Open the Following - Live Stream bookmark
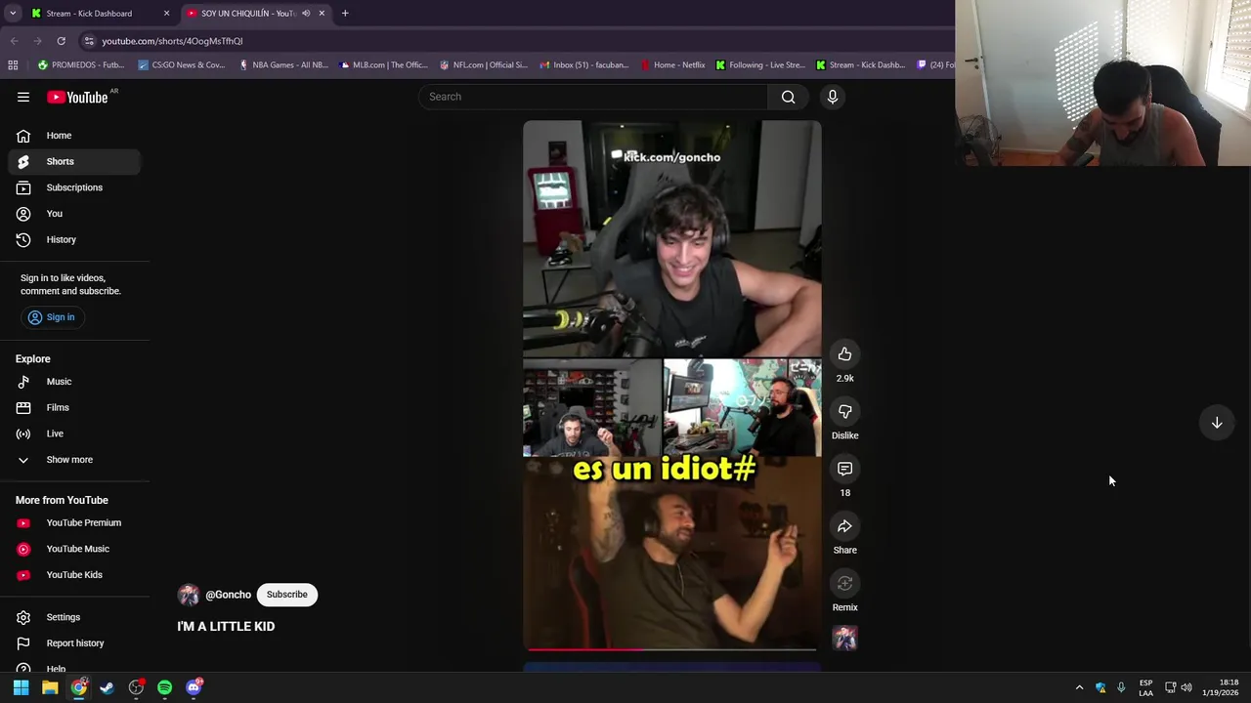 click(x=760, y=65)
